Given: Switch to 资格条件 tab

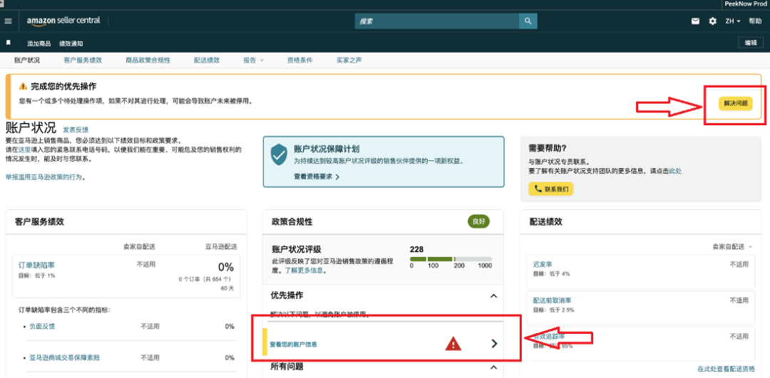Looking at the screenshot, I should point(299,61).
